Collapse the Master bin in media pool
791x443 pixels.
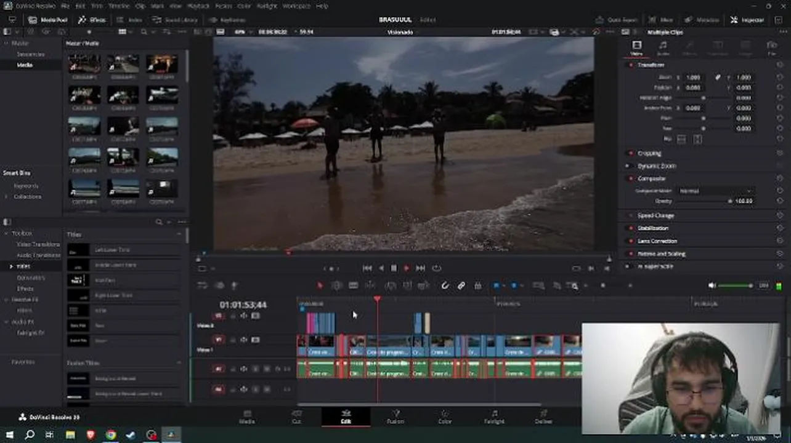(7, 44)
